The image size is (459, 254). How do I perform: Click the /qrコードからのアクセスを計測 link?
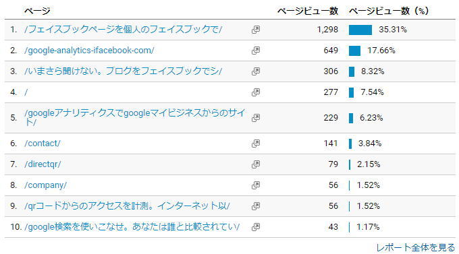pos(127,205)
